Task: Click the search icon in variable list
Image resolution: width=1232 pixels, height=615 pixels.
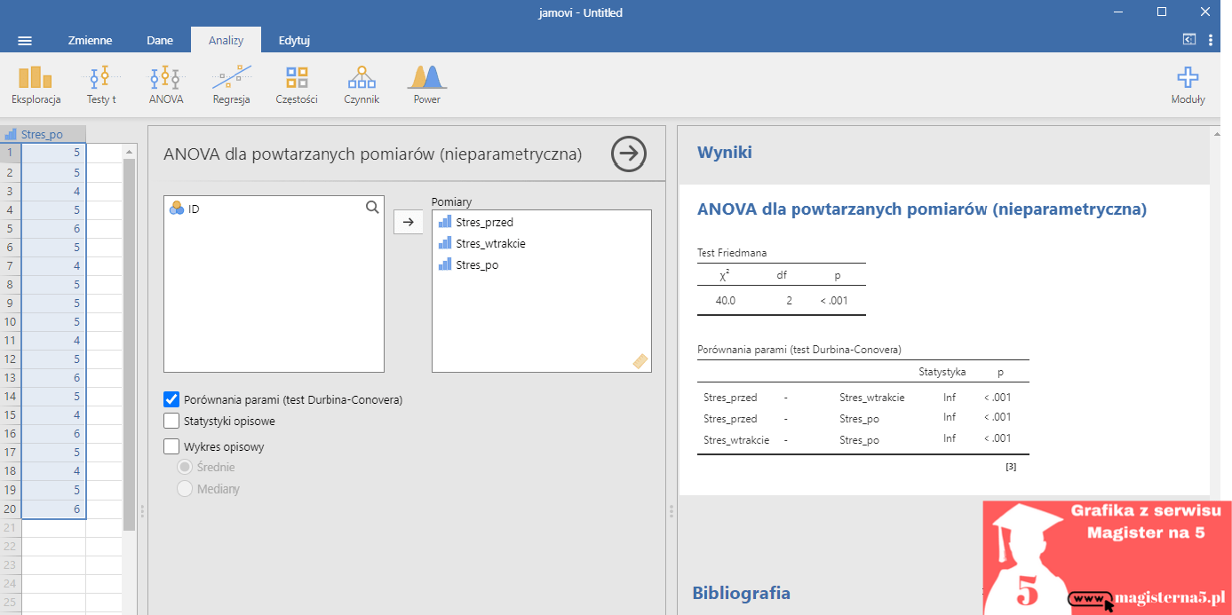Action: (x=372, y=208)
